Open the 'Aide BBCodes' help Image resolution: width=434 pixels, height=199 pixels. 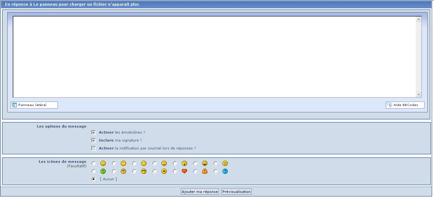click(x=405, y=105)
